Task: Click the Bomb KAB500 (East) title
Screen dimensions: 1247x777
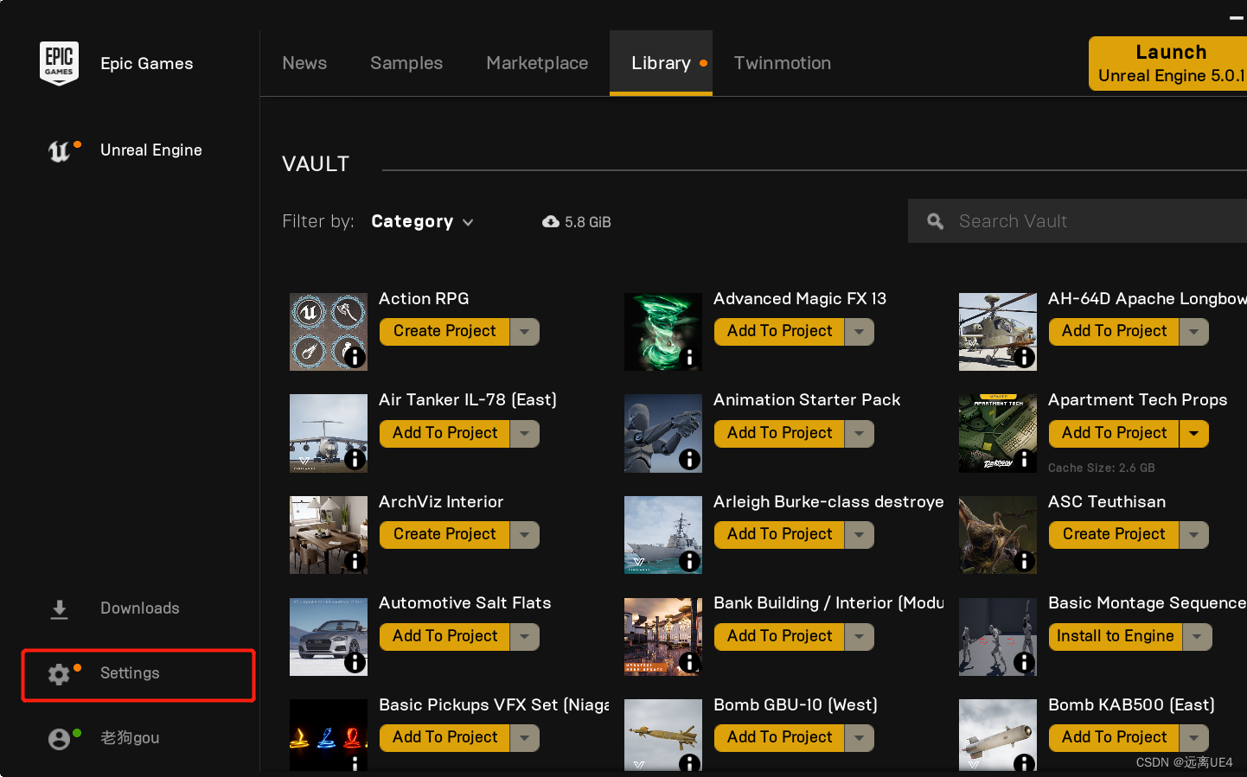Action: pos(1131,705)
